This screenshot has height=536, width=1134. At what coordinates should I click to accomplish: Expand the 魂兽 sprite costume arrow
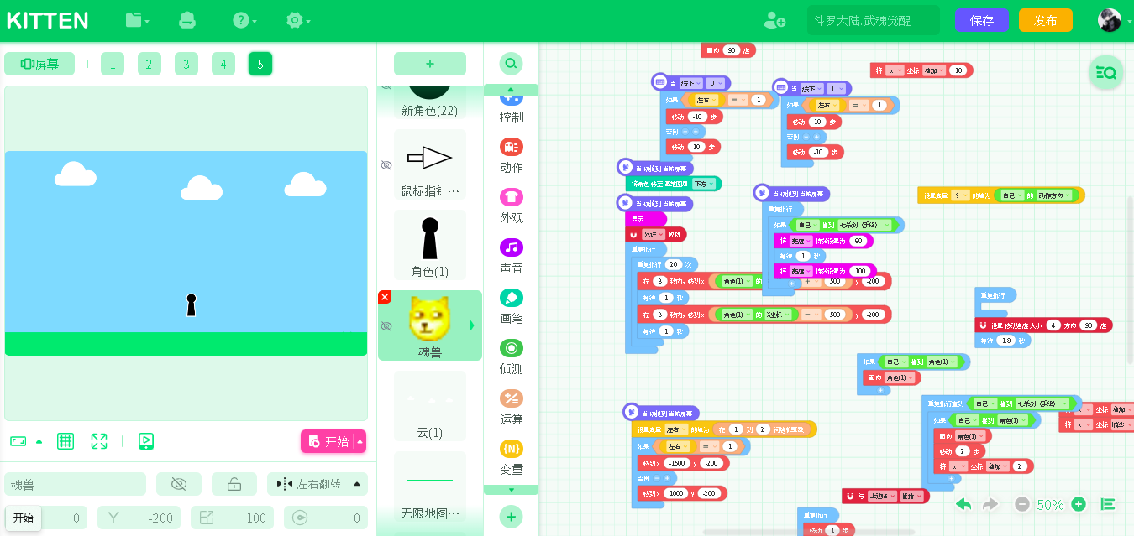pyautogui.click(x=471, y=325)
